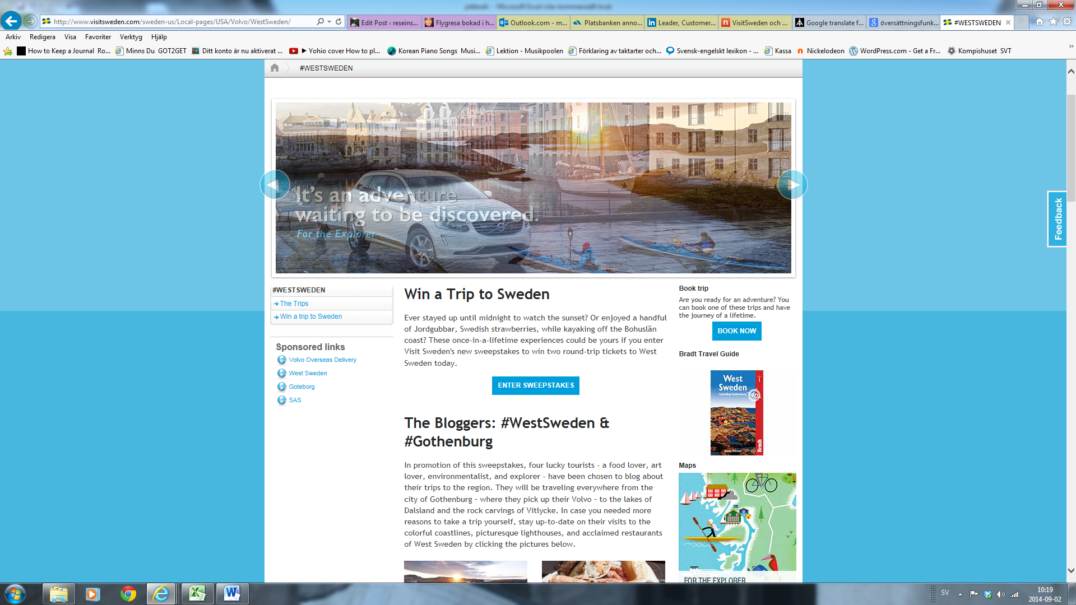The image size is (1076, 605).
Task: Open the browser tools gear icon
Action: (x=1067, y=22)
